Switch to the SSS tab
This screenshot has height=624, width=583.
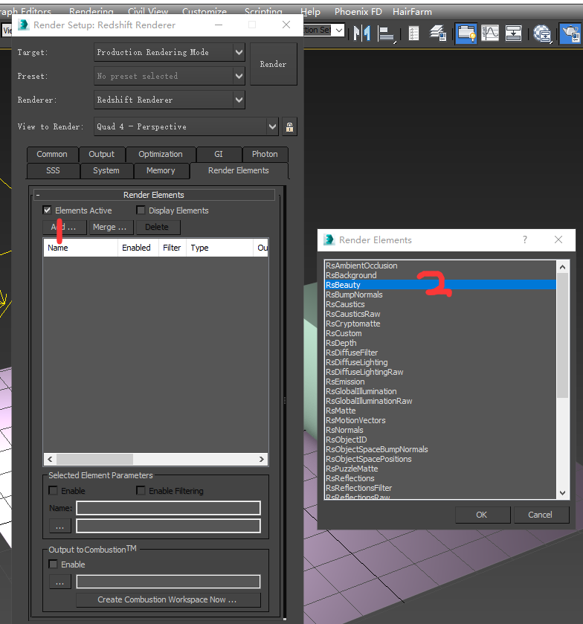point(53,171)
